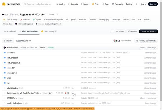This screenshot has height=110, width=162.
Task: Click the English language tag
Action: [x=37, y=20]
